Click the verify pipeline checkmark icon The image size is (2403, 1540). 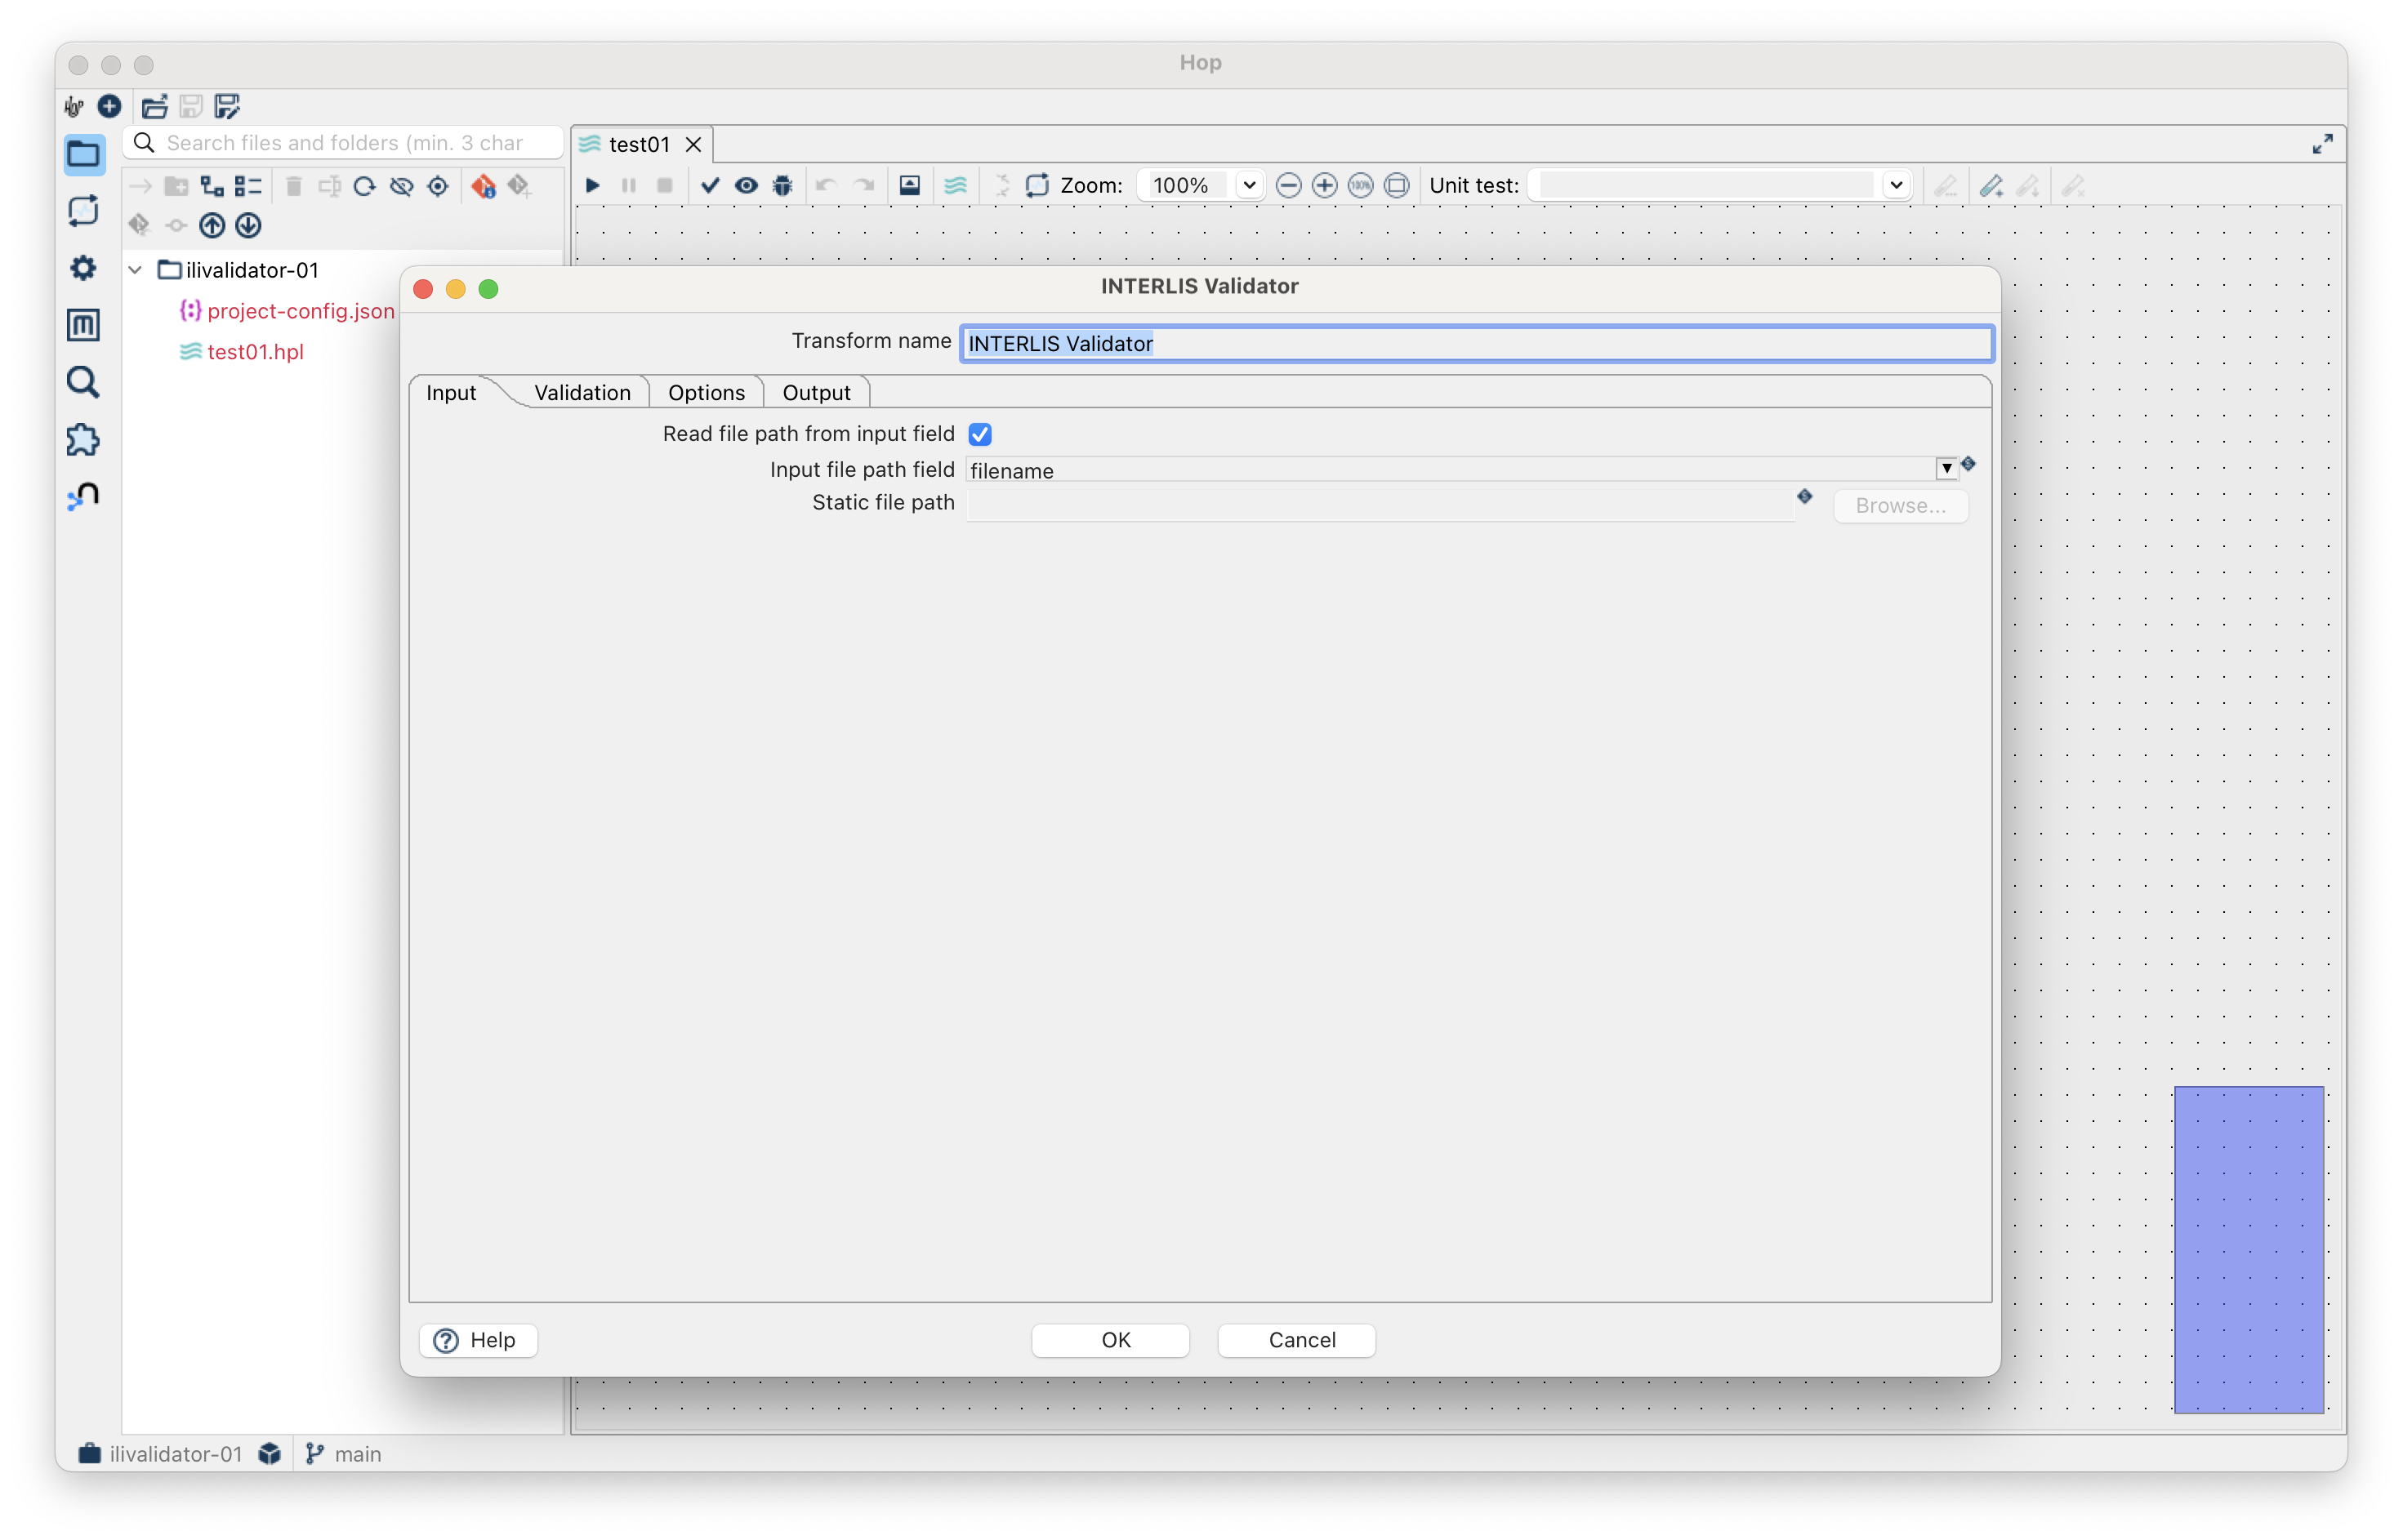coord(710,185)
